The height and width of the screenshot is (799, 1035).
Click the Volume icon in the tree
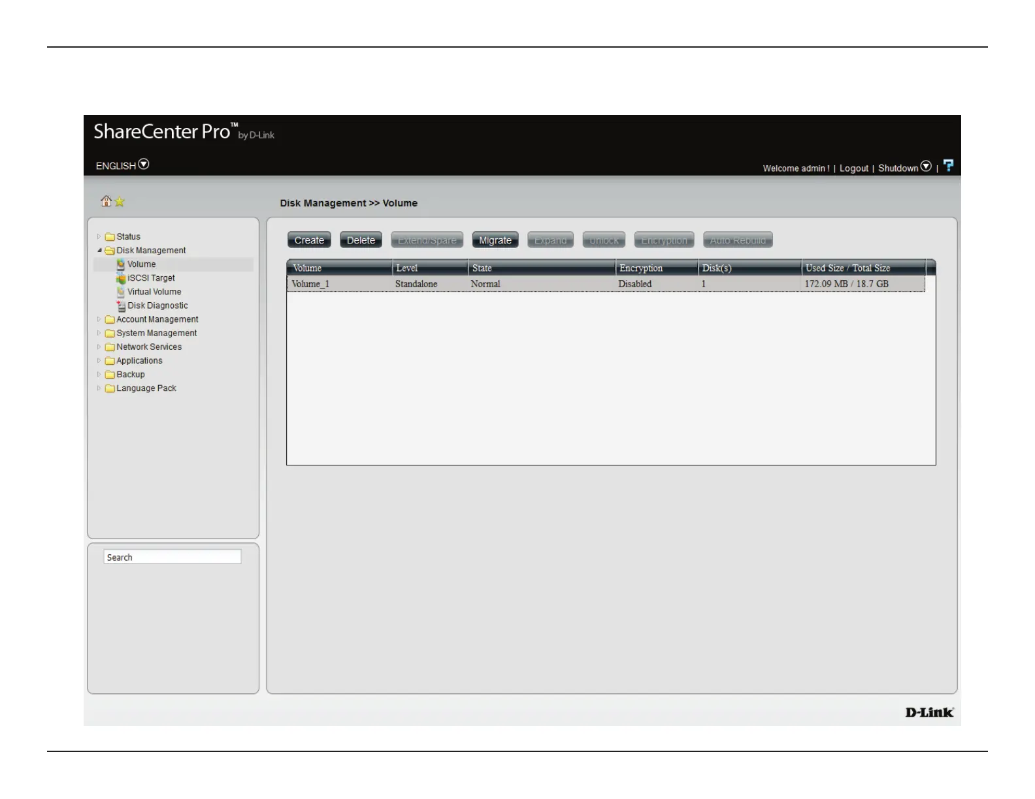(x=121, y=264)
